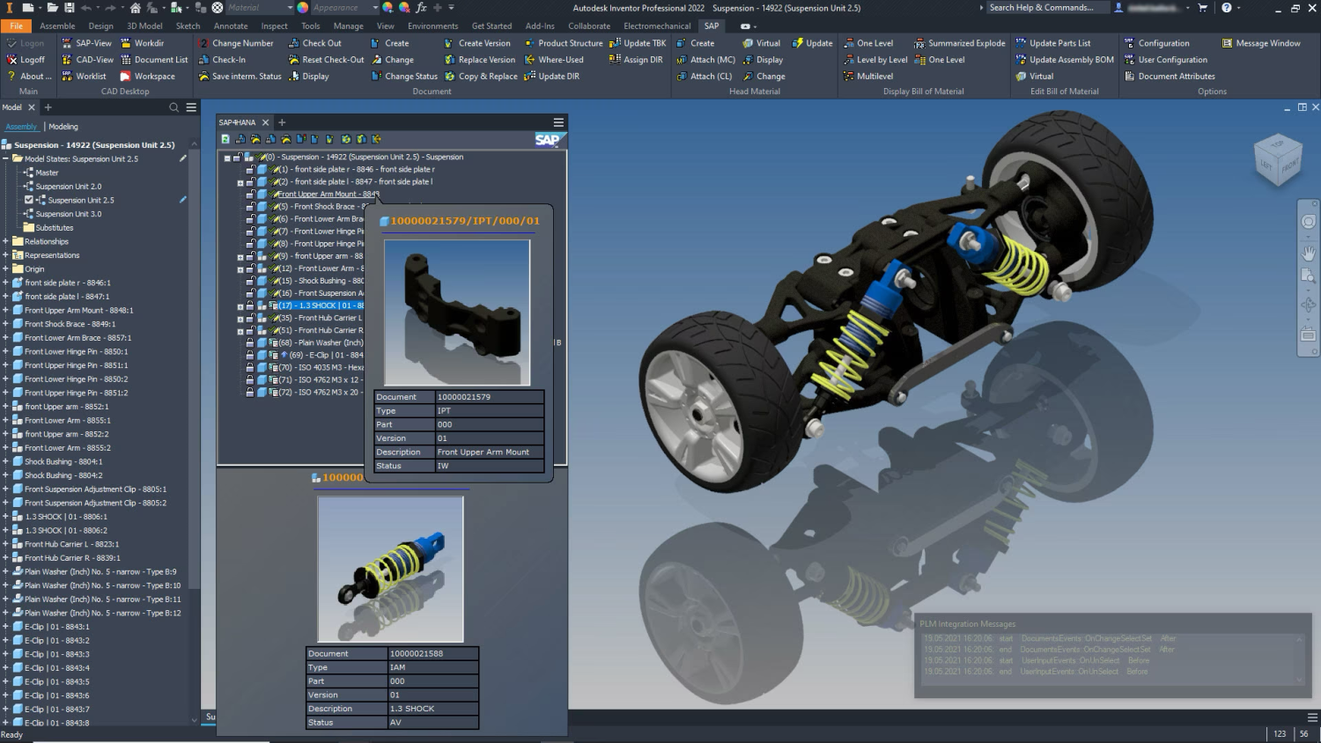The image size is (1321, 743).
Task: Open Document List
Action: point(154,60)
